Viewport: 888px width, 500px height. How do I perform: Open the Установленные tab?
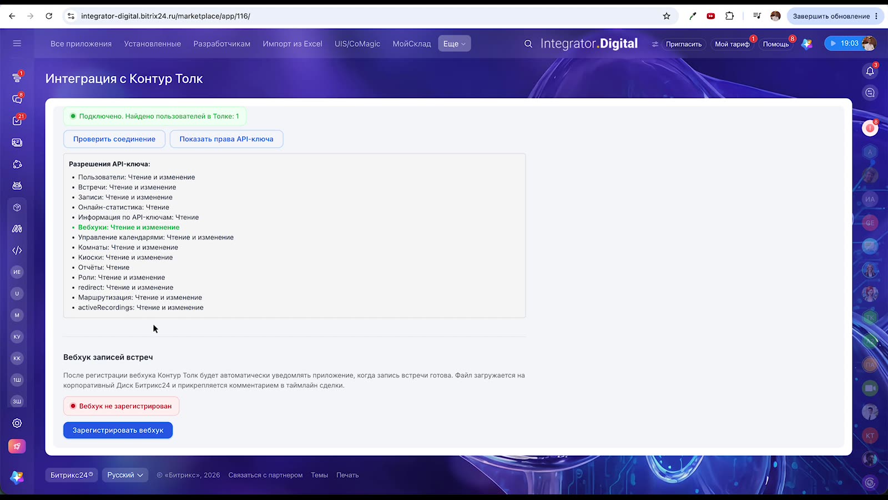(153, 44)
